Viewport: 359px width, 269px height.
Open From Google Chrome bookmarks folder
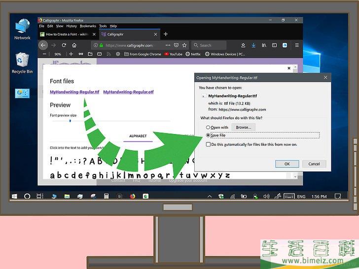tap(143, 54)
